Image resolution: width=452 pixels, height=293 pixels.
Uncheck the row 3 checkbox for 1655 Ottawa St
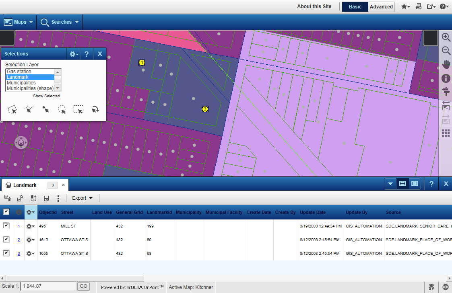coord(6,253)
